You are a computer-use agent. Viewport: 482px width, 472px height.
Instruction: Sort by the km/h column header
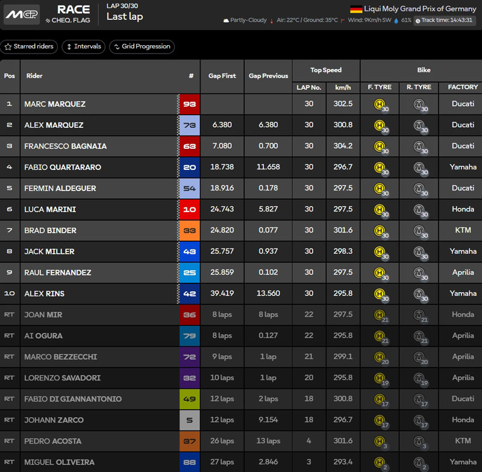coord(343,87)
